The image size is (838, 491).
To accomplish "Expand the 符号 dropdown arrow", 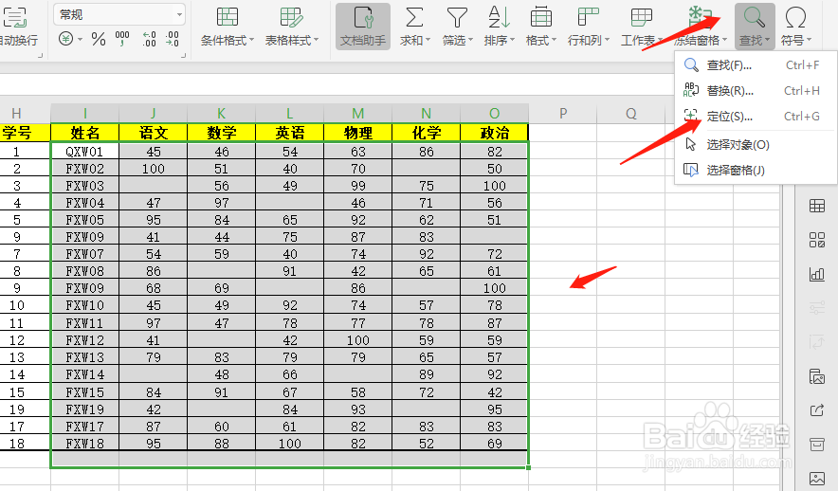I will (809, 40).
